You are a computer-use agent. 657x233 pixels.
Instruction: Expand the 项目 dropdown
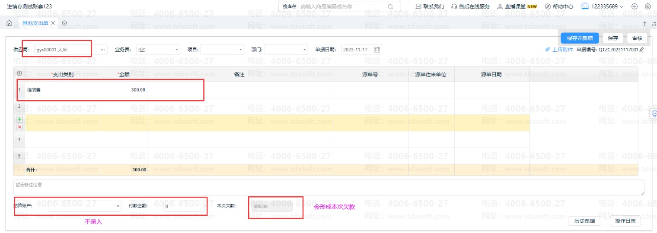click(241, 50)
